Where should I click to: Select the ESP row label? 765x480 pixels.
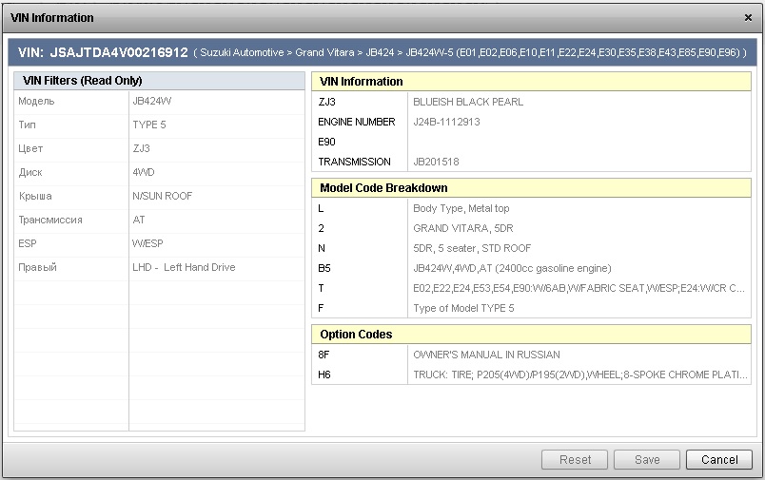28,243
